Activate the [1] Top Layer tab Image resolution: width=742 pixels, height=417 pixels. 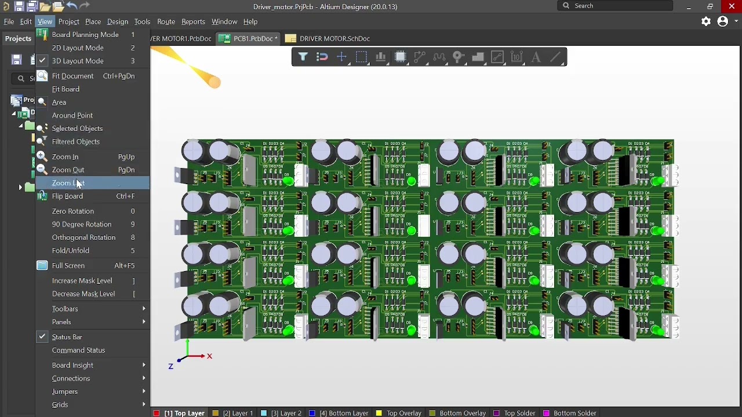[179, 413]
